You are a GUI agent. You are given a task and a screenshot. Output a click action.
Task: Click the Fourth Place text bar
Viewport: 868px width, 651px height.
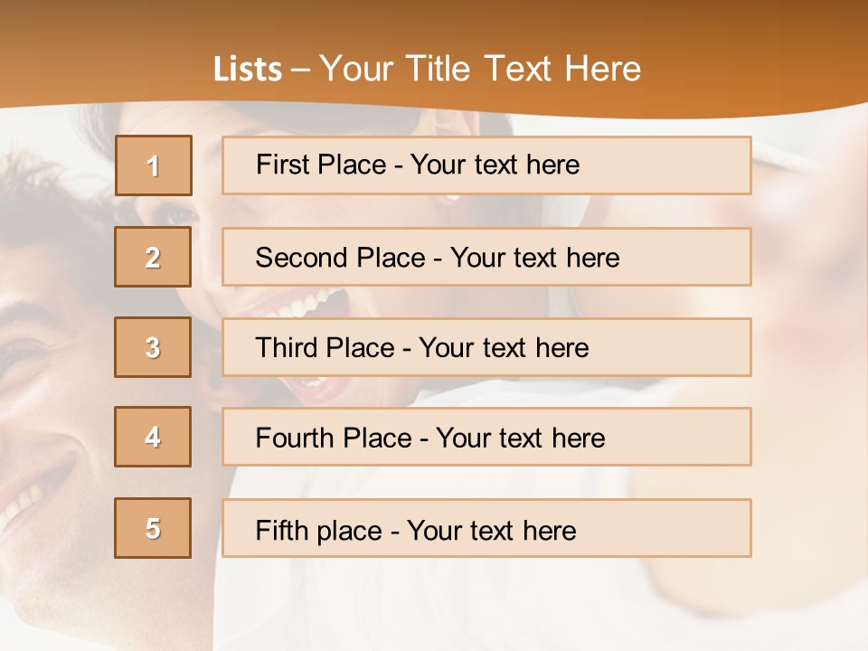486,437
